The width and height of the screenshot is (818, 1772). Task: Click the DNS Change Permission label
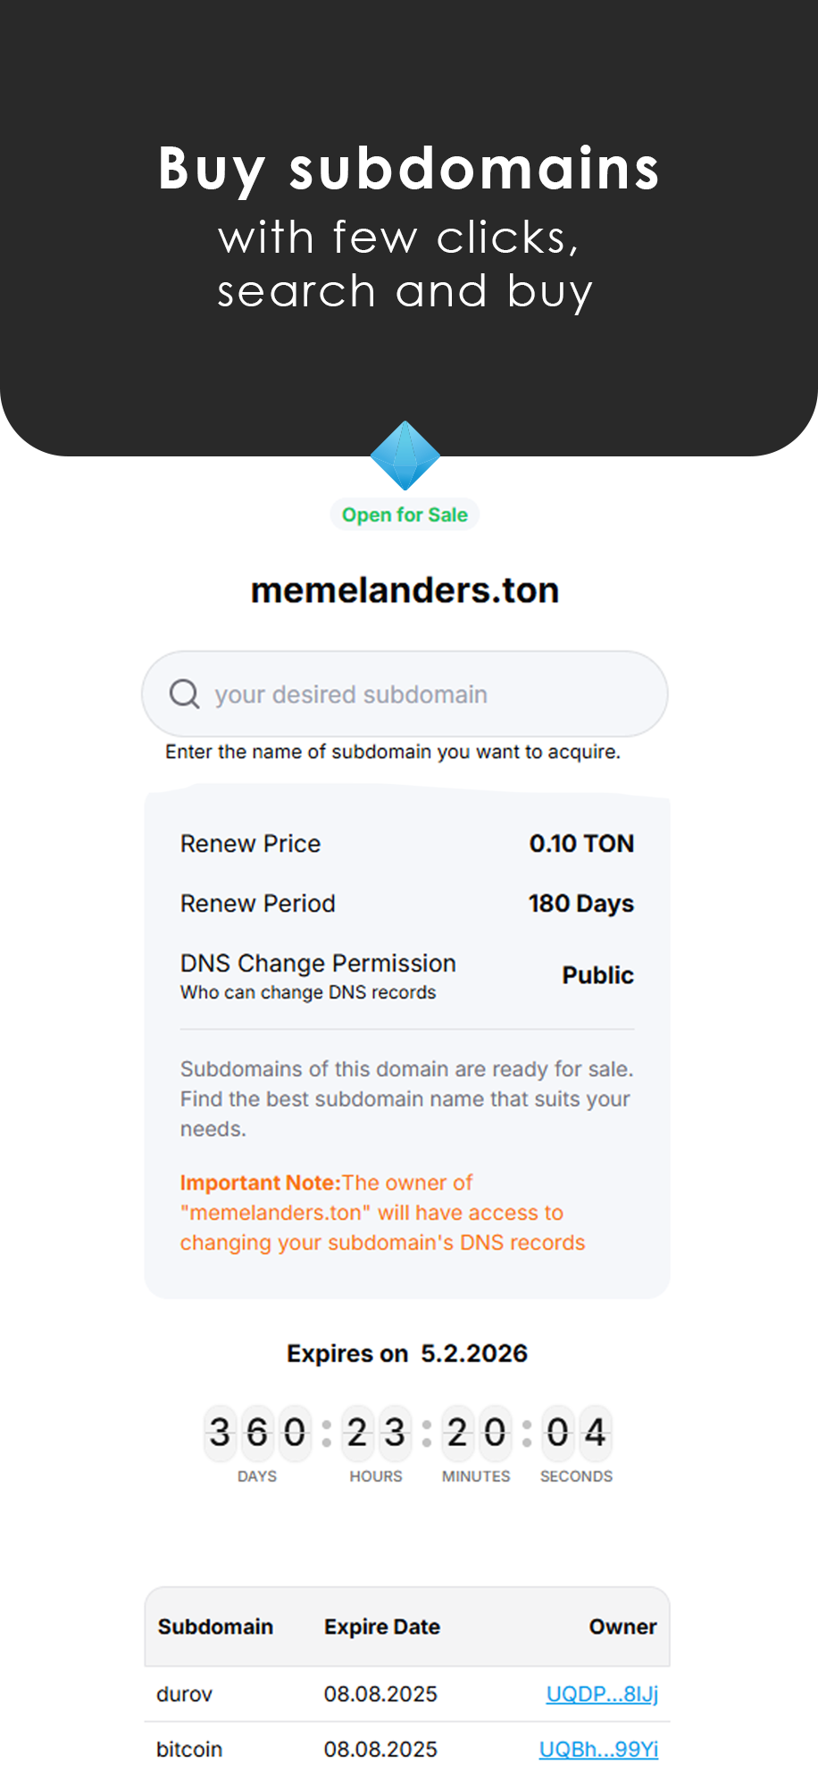click(318, 963)
